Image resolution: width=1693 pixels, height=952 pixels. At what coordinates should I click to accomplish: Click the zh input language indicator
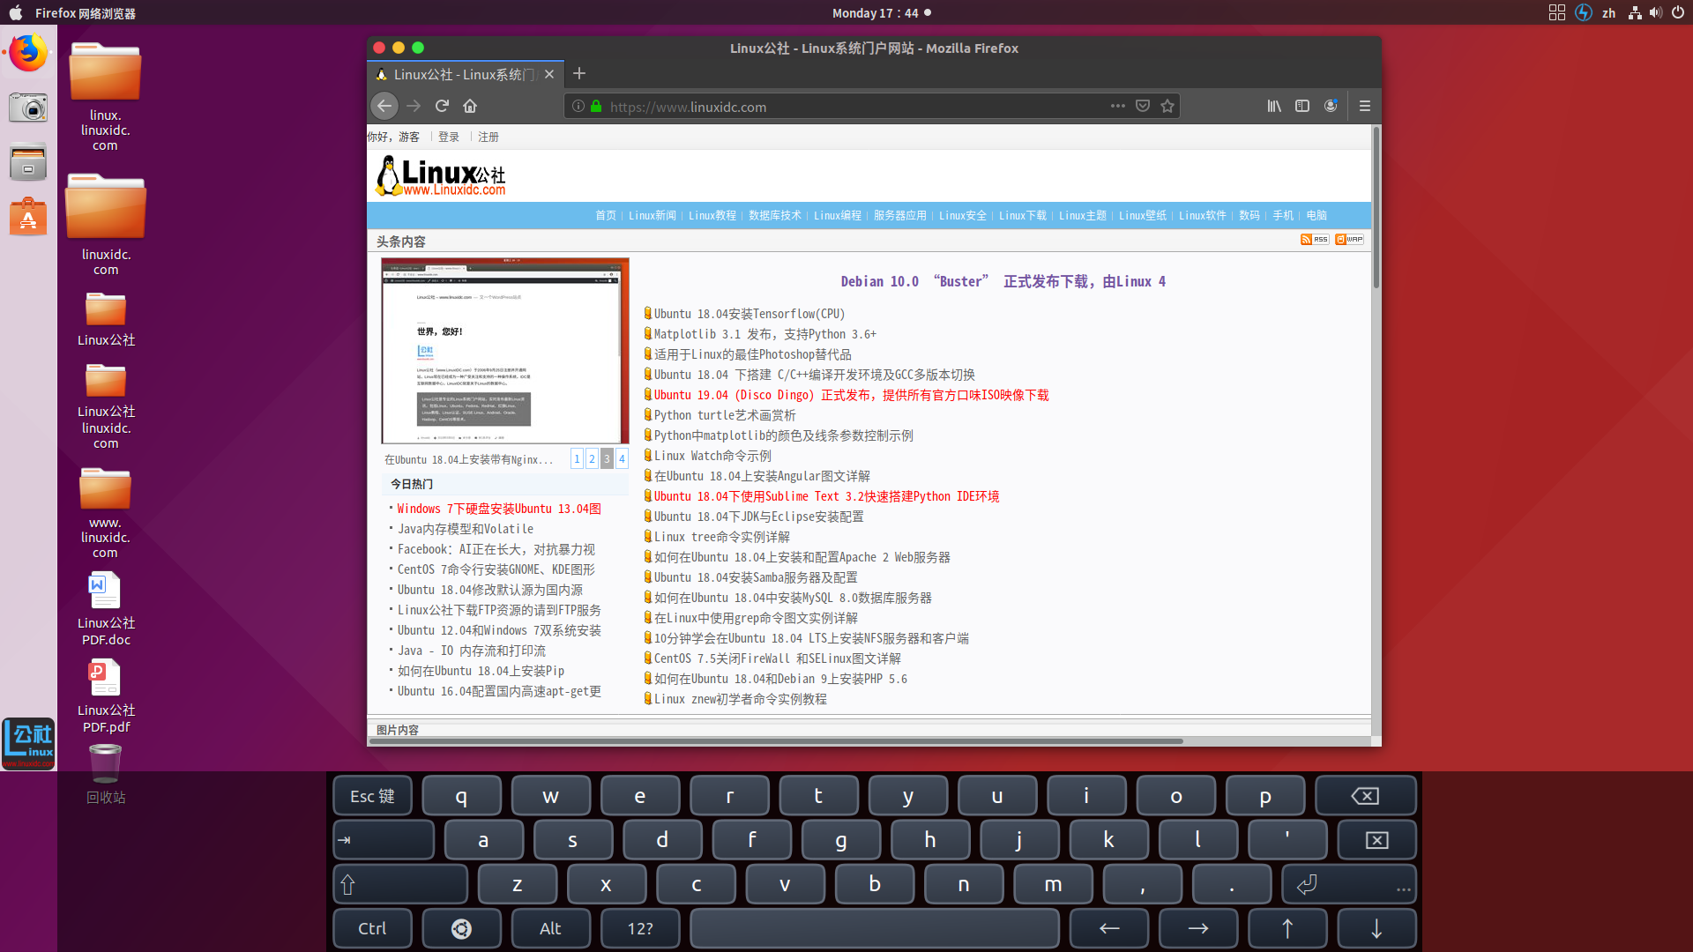[x=1608, y=12]
